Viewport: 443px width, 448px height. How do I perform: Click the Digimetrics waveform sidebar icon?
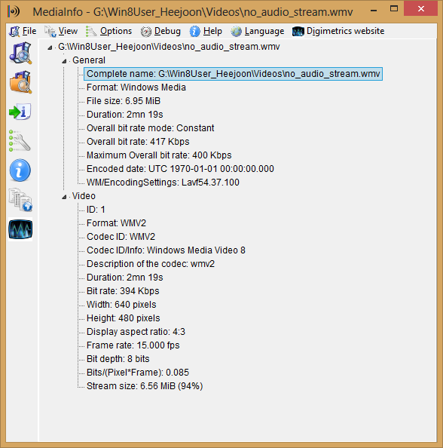click(20, 229)
